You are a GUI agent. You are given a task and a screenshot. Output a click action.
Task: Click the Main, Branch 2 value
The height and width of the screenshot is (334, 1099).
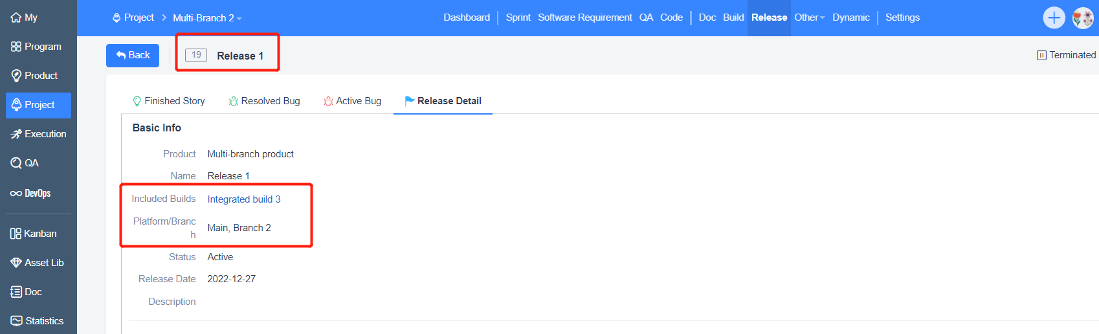point(239,228)
